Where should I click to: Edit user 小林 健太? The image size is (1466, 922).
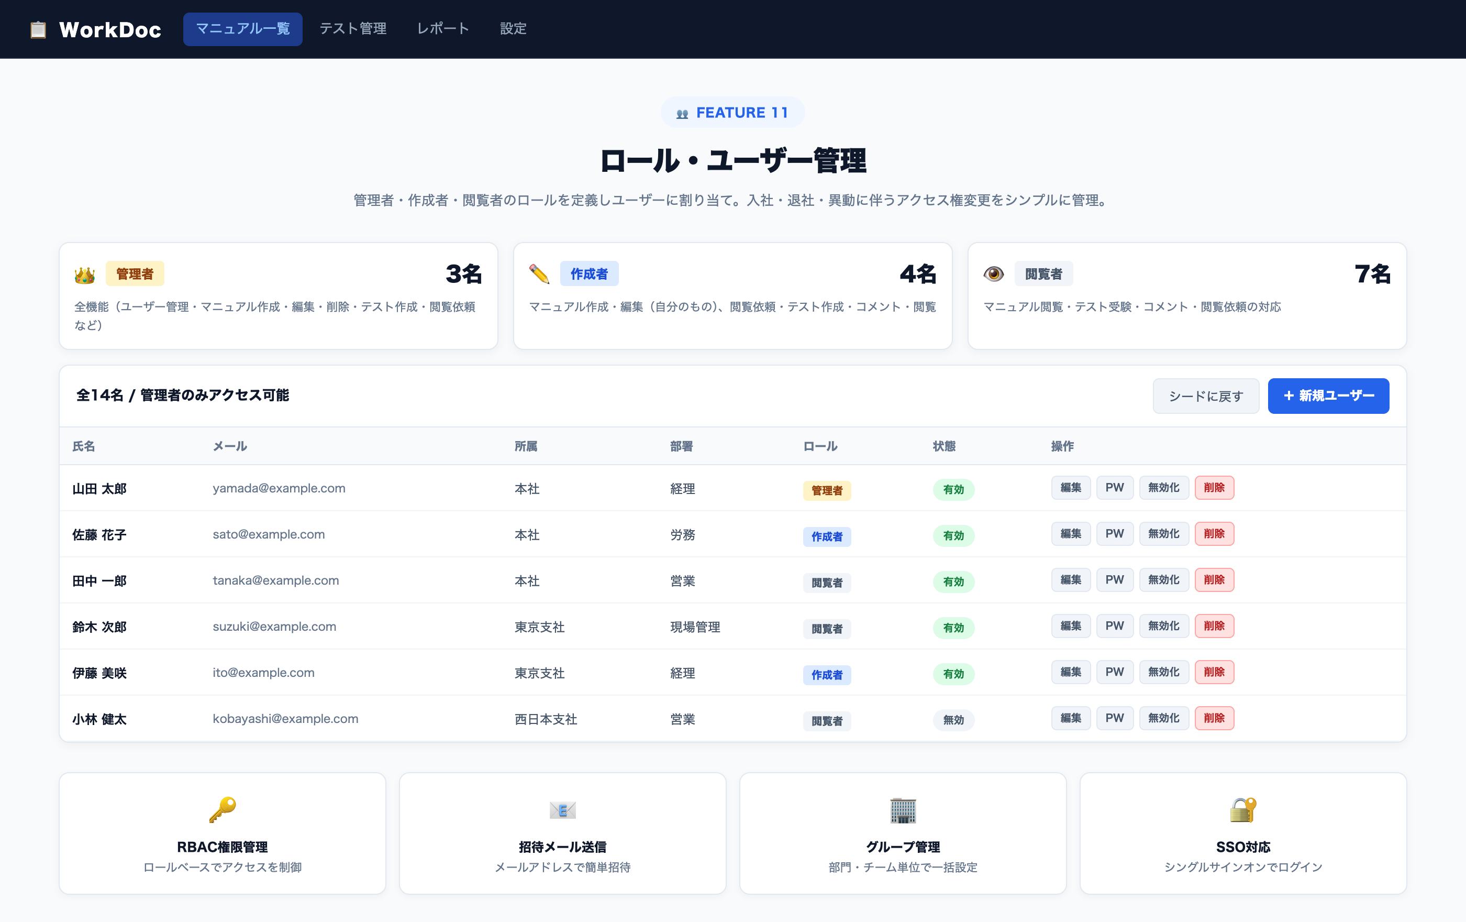[1070, 719]
